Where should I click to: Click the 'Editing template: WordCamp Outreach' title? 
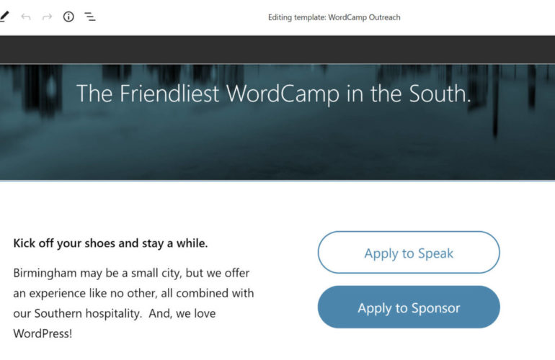[x=334, y=17]
